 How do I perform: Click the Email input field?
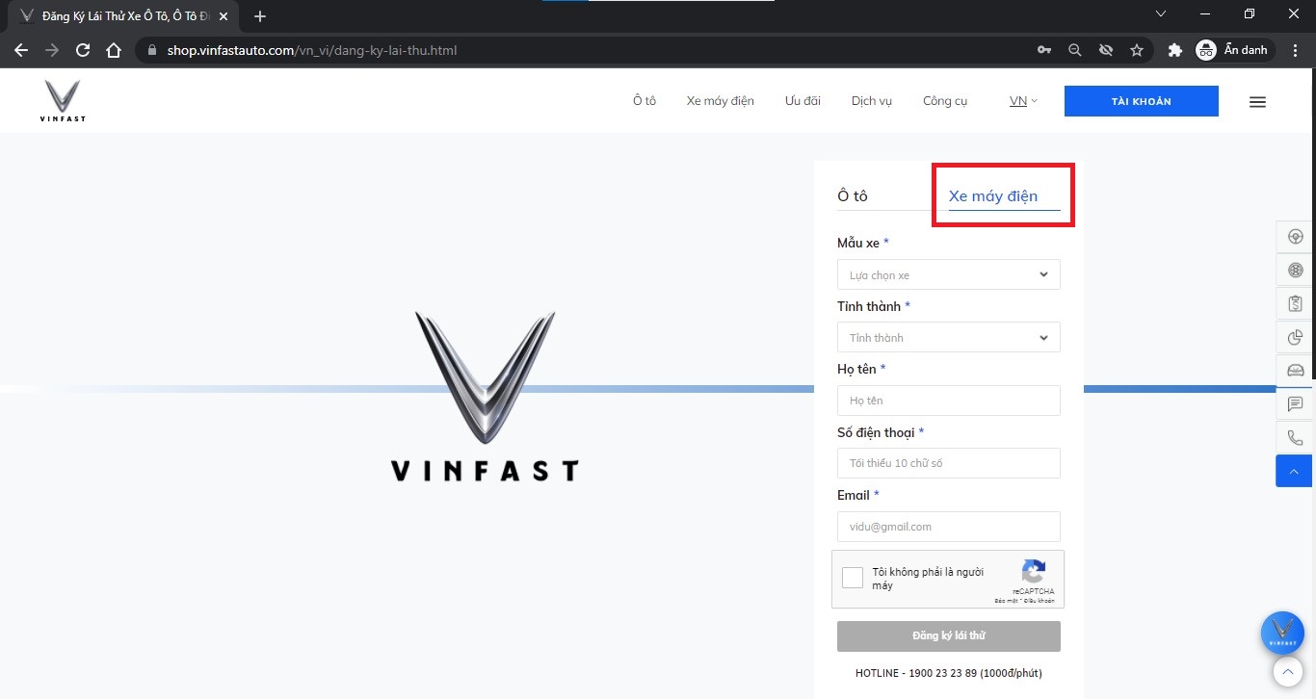949,527
